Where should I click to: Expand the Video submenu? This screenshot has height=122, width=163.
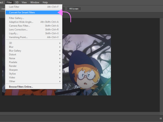pos(34,78)
